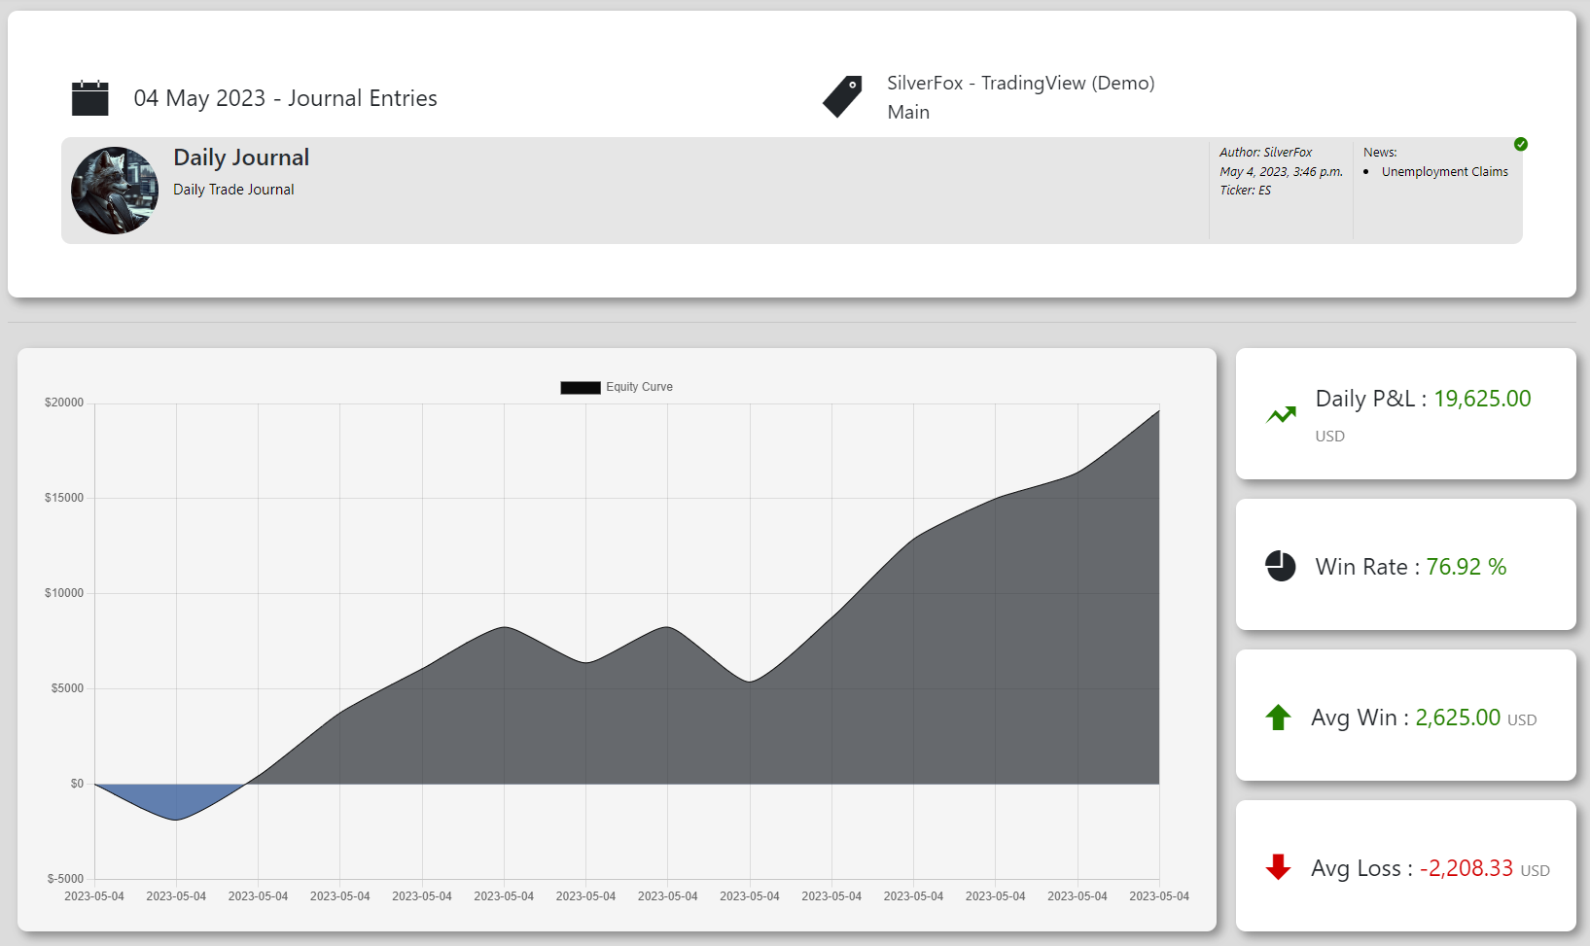This screenshot has height=946, width=1590.
Task: Click the Main label under the account name
Action: [x=908, y=112]
